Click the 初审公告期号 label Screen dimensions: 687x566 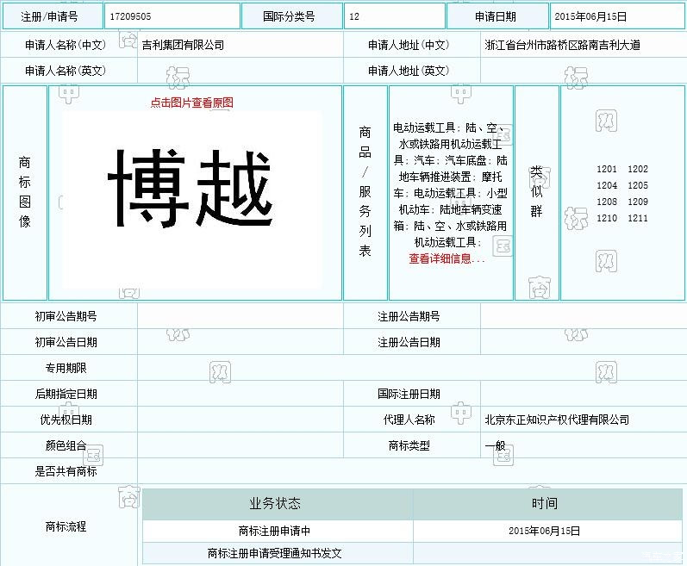66,316
